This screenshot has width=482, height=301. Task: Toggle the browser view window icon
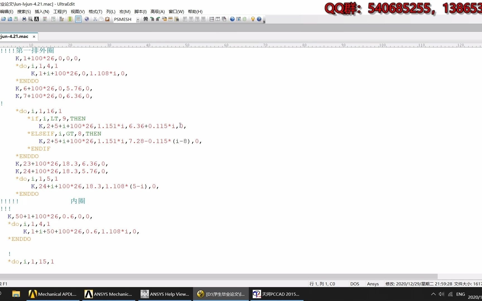coord(238,19)
